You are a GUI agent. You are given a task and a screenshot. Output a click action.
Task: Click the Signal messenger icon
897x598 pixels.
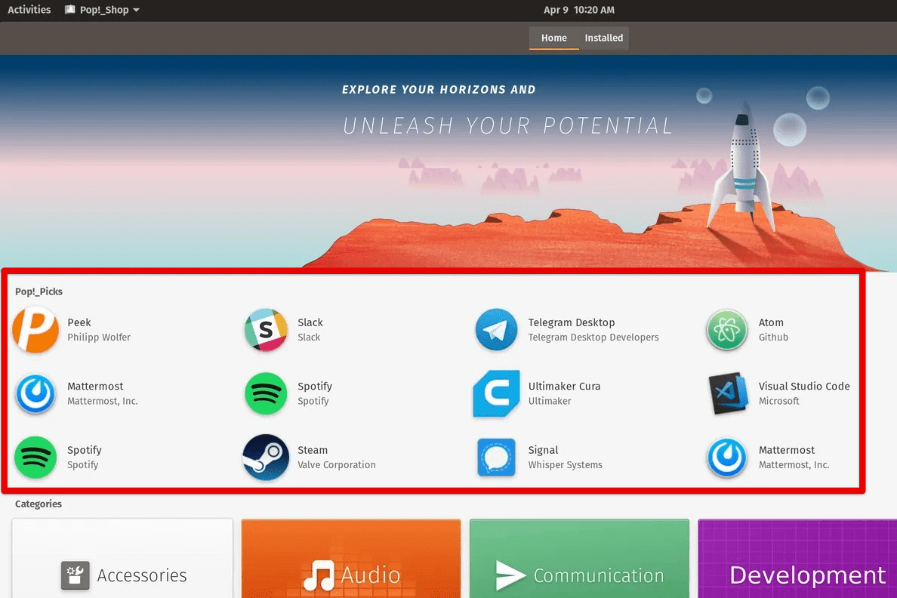496,458
